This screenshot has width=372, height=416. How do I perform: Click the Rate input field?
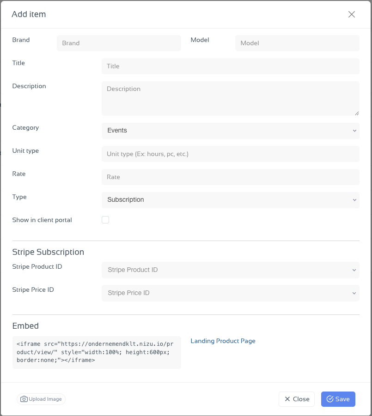click(230, 177)
